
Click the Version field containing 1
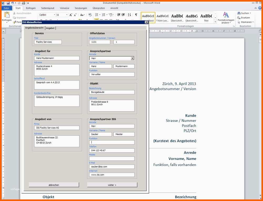(x=124, y=42)
